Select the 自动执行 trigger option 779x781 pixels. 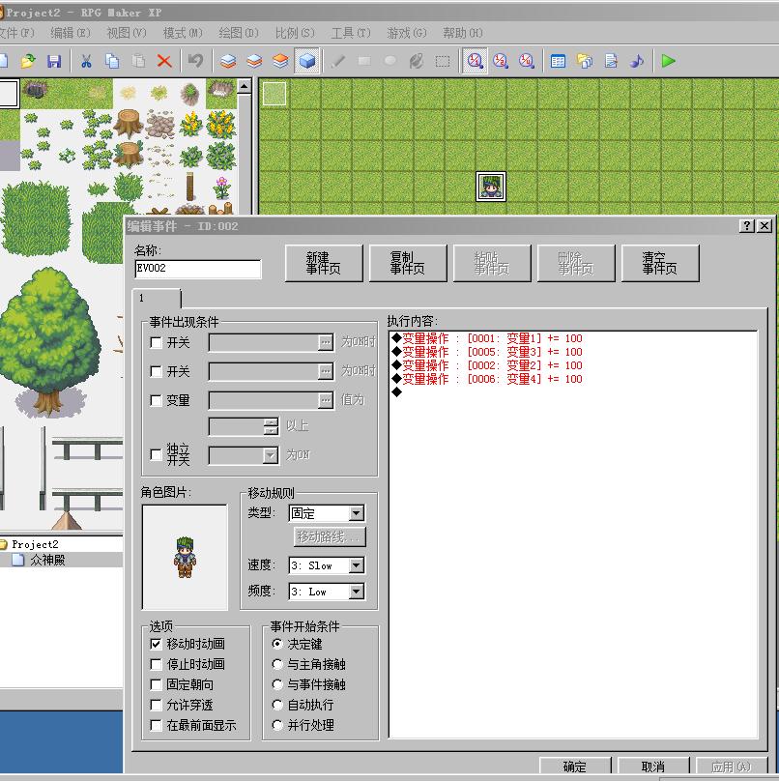(277, 706)
